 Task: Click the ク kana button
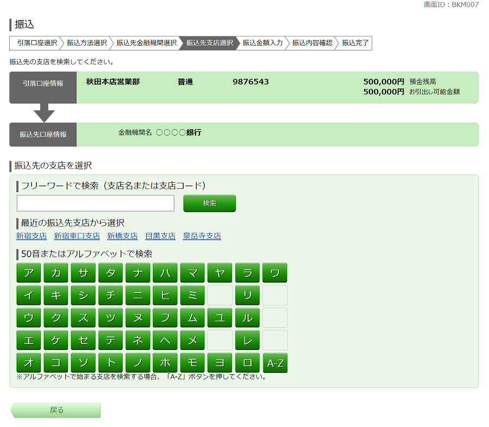tap(56, 318)
